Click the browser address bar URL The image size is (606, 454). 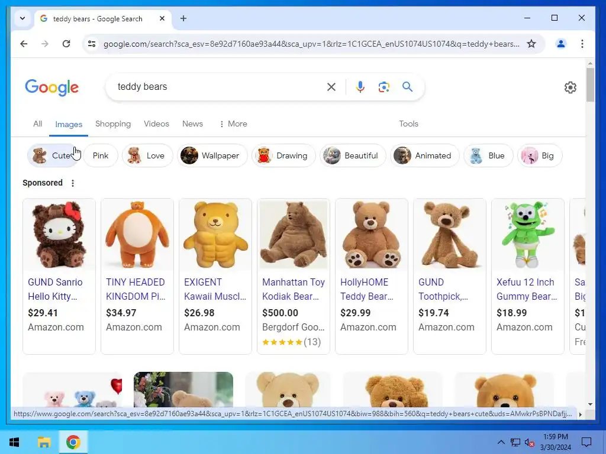tap(311, 44)
